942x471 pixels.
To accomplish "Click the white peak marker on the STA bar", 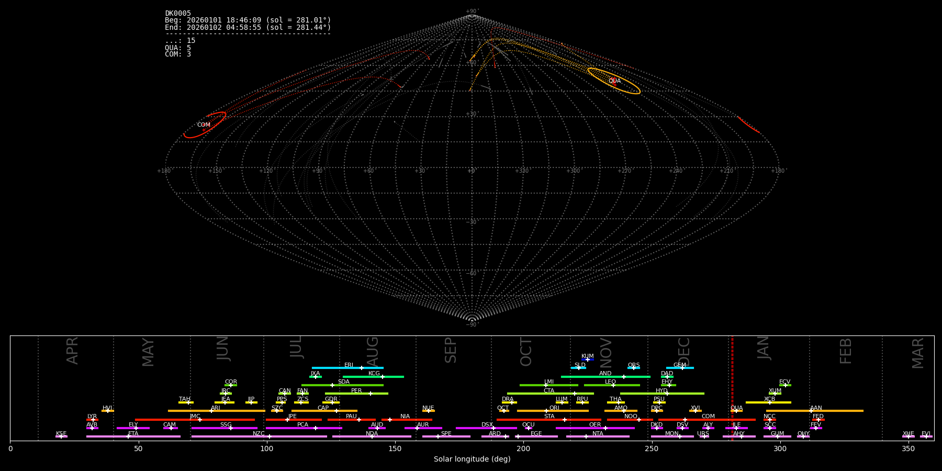I will pos(564,420).
